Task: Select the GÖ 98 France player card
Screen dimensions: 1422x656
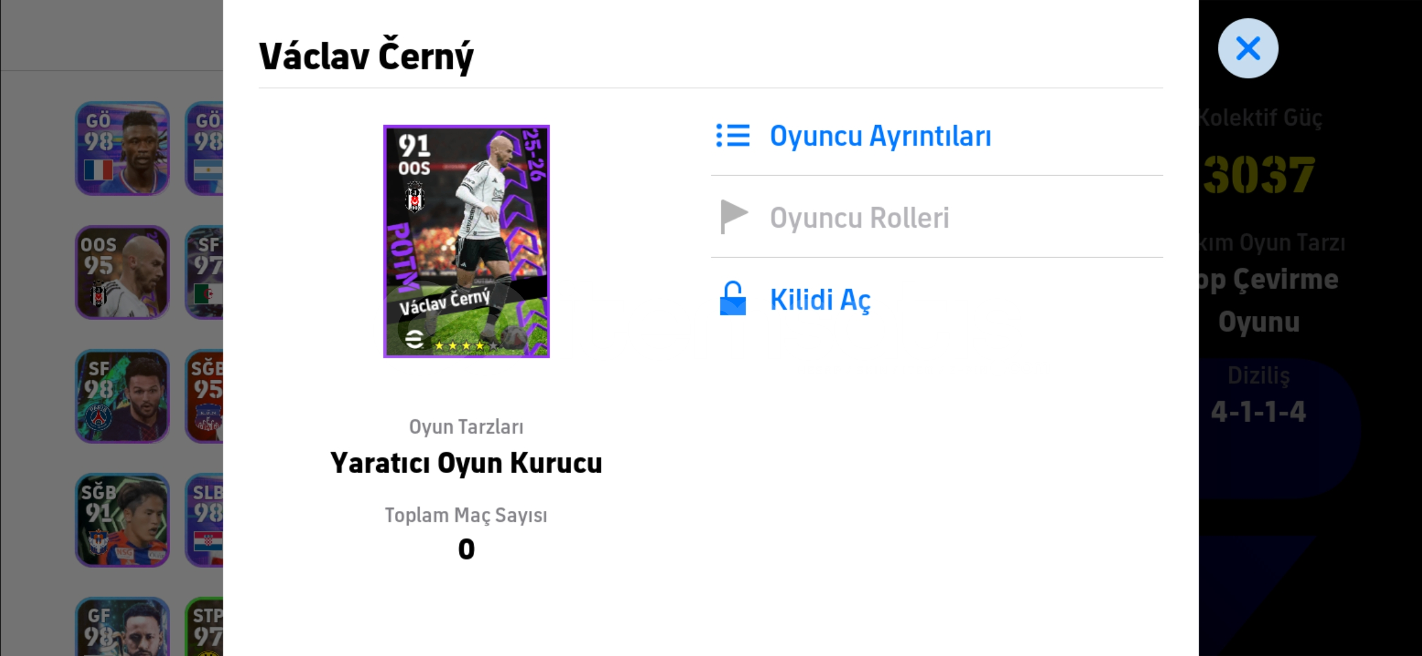Action: [x=122, y=148]
